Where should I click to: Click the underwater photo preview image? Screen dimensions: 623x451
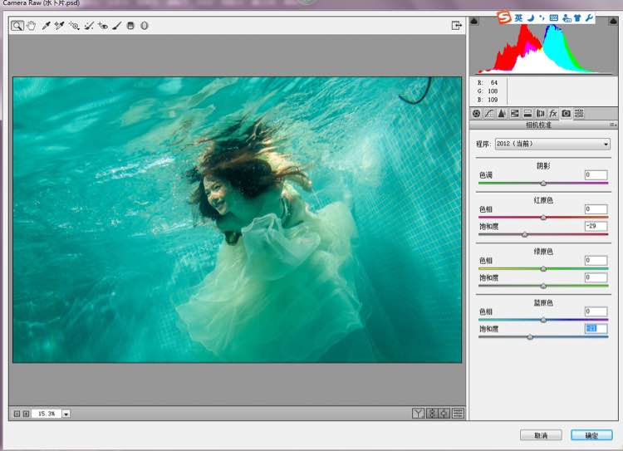[x=238, y=220]
